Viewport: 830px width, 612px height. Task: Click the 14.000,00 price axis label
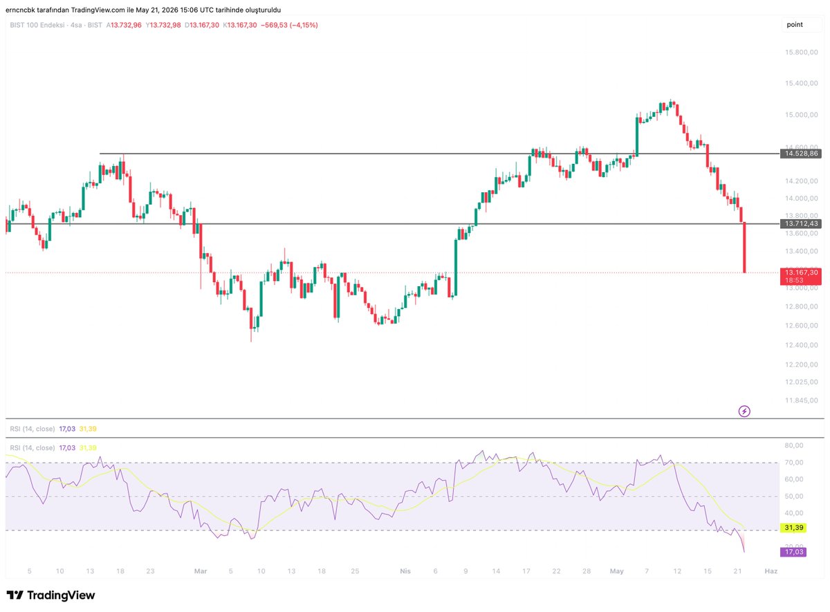point(801,198)
